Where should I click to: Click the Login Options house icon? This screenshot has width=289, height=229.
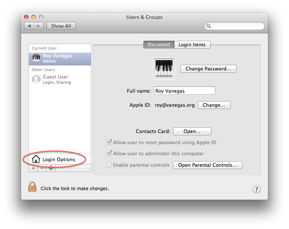[36, 159]
